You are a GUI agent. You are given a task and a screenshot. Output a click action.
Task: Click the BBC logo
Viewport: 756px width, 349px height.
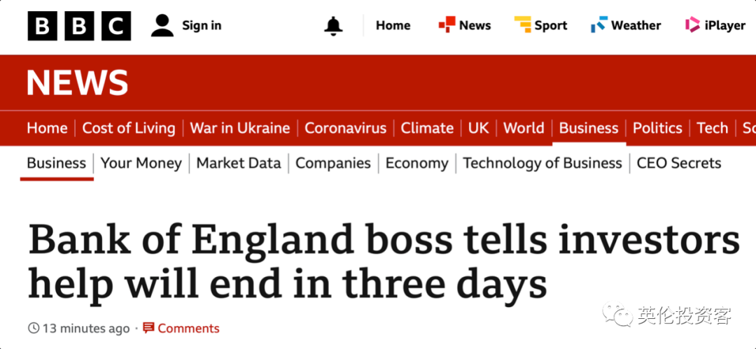pos(79,26)
